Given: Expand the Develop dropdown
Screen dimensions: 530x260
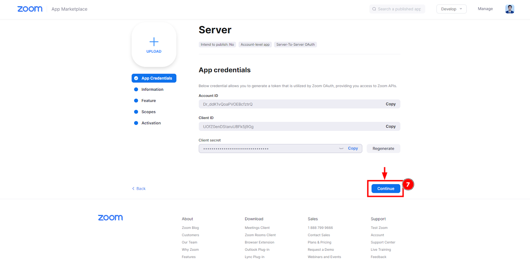Looking at the screenshot, I should coord(451,9).
